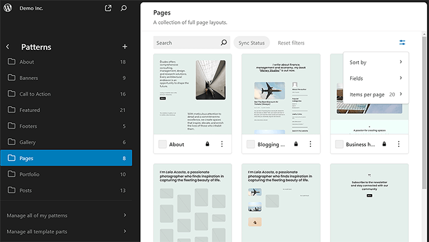Viewport: 429px width, 242px height.
Task: Click the Gallery folder icon
Action: 11,142
